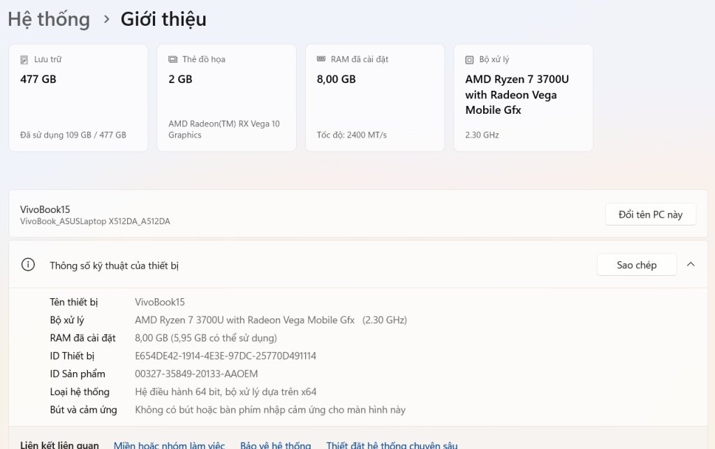The image size is (715, 449).
Task: Open Miền hoặc nhóm làm việc link
Action: point(169,446)
